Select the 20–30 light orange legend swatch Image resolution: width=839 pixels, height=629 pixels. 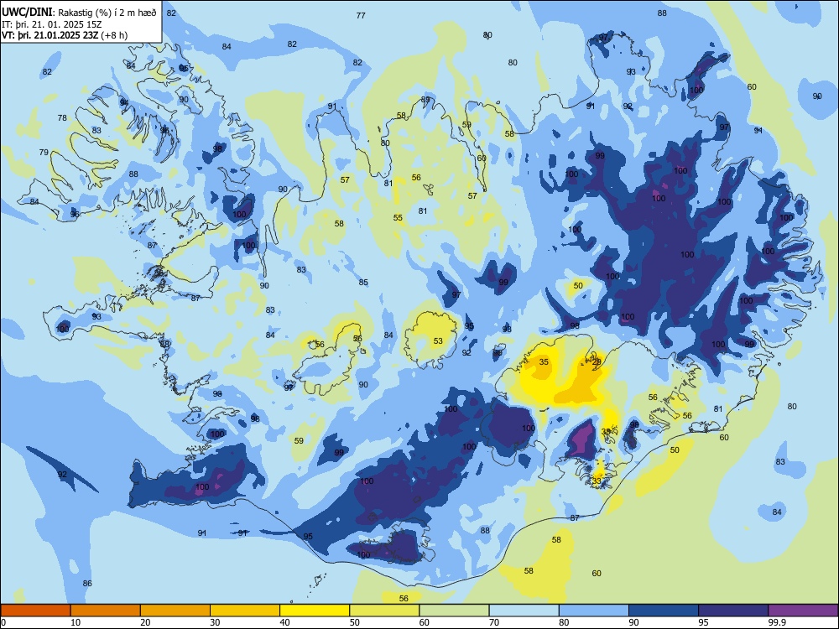[175, 611]
